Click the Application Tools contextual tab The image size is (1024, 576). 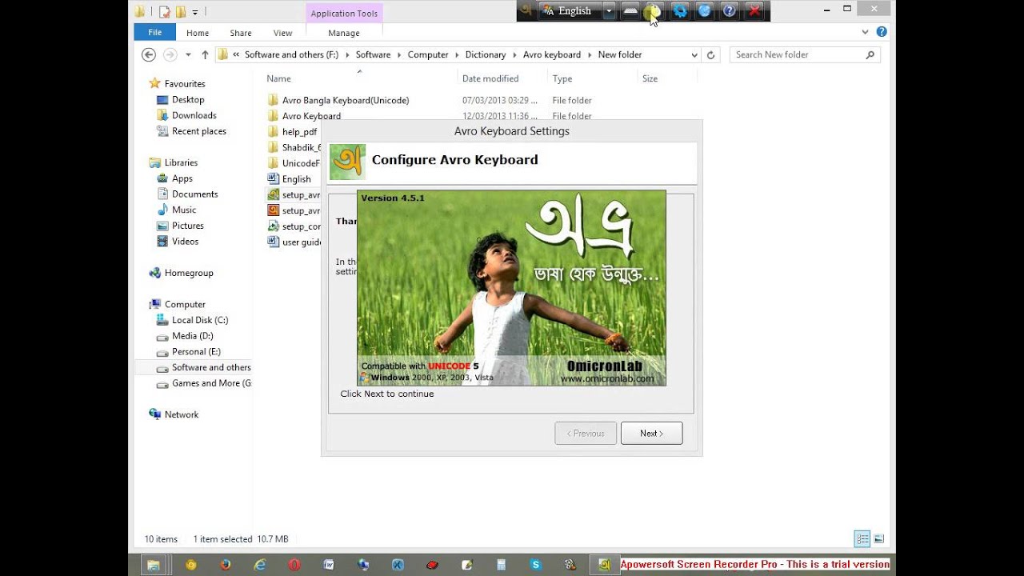point(344,14)
